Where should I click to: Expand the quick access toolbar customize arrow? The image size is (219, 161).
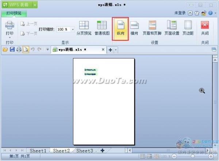coord(47,49)
